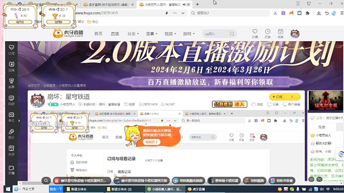Mute the audio on the active tab
Screen dimensions: 344x193
[x=184, y=4]
